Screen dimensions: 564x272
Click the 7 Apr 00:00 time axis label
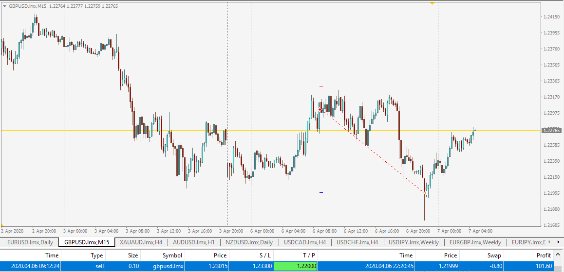[450, 231]
